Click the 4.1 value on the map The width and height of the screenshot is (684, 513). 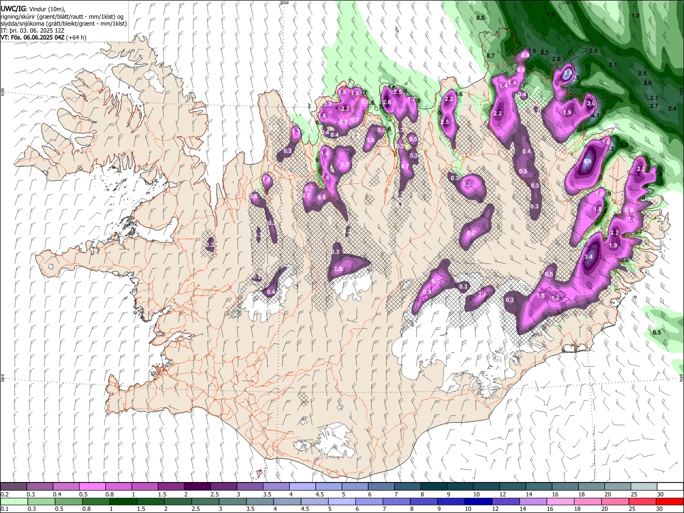(595, 115)
